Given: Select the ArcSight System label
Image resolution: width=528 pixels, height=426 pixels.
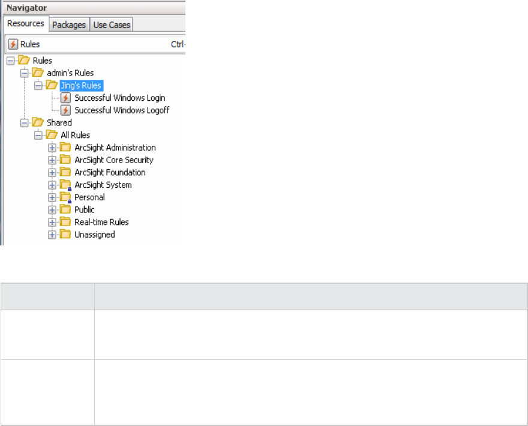Looking at the screenshot, I should (x=103, y=185).
